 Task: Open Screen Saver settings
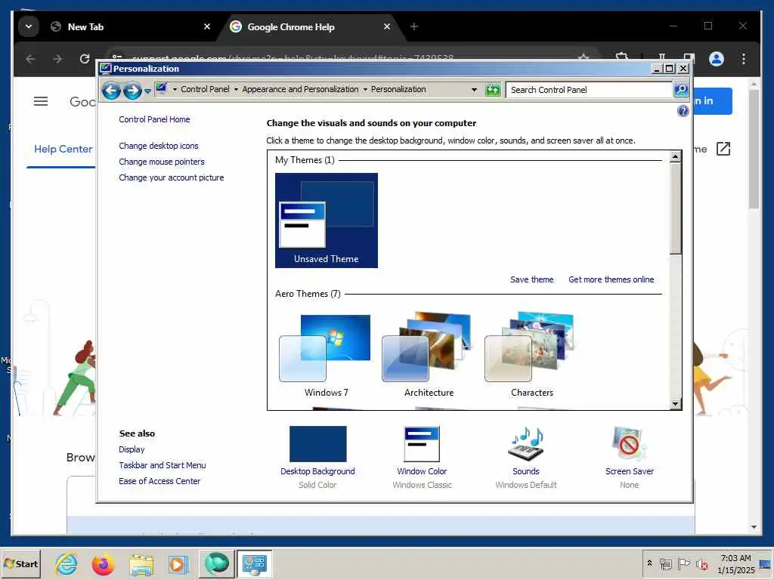point(630,458)
